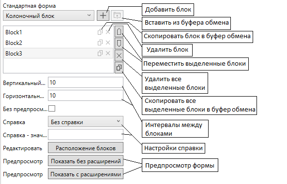Screen dimensions: 287x184
Task: Remove Block2 with its X icon
Action: 108,42
